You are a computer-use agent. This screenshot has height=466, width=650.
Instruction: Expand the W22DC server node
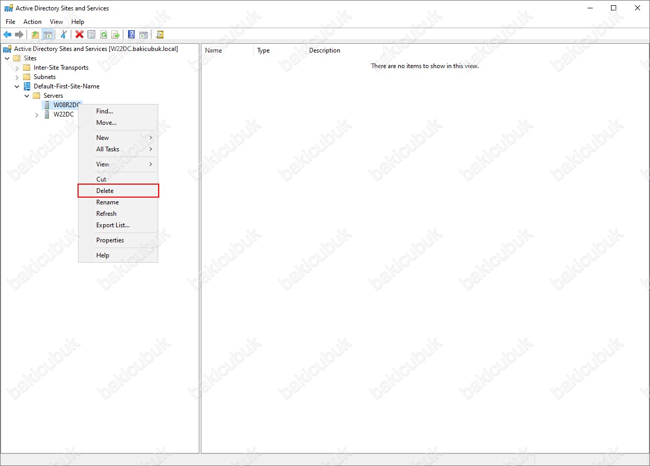click(37, 114)
